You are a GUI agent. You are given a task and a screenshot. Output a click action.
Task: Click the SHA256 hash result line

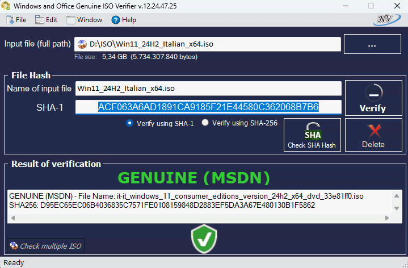pyautogui.click(x=162, y=205)
